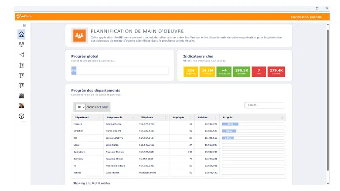This screenshot has height=191, width=340.
Task: Click the yellow 24.1M tile
Action: point(207,71)
